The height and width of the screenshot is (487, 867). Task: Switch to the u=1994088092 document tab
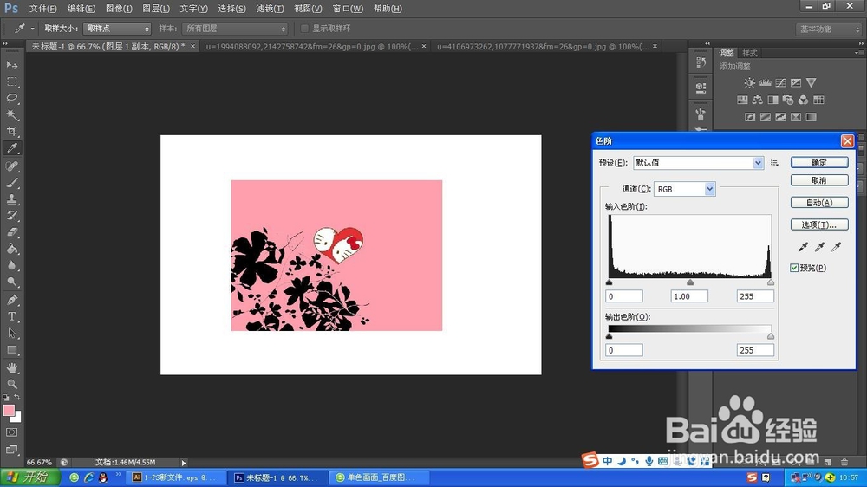pyautogui.click(x=312, y=47)
